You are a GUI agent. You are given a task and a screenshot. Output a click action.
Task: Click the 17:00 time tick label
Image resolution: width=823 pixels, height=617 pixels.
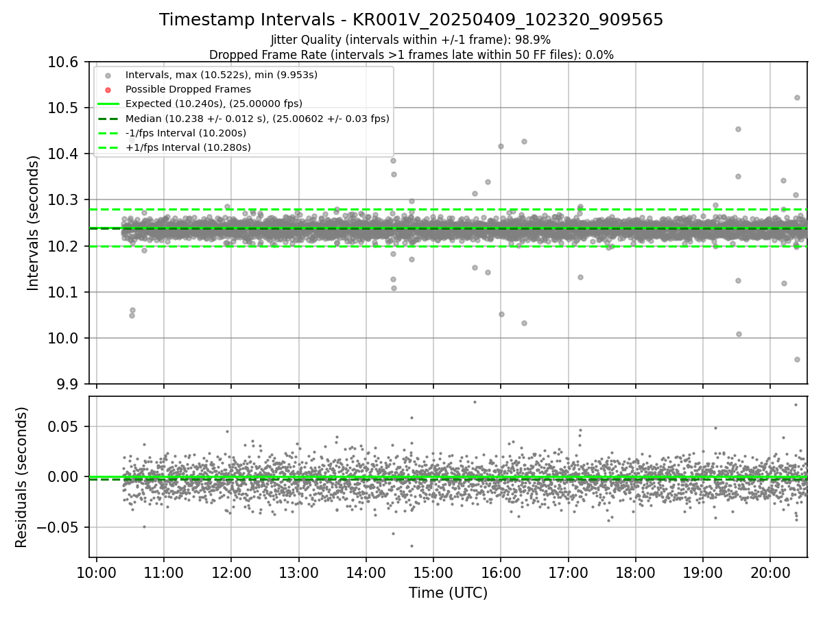[568, 573]
